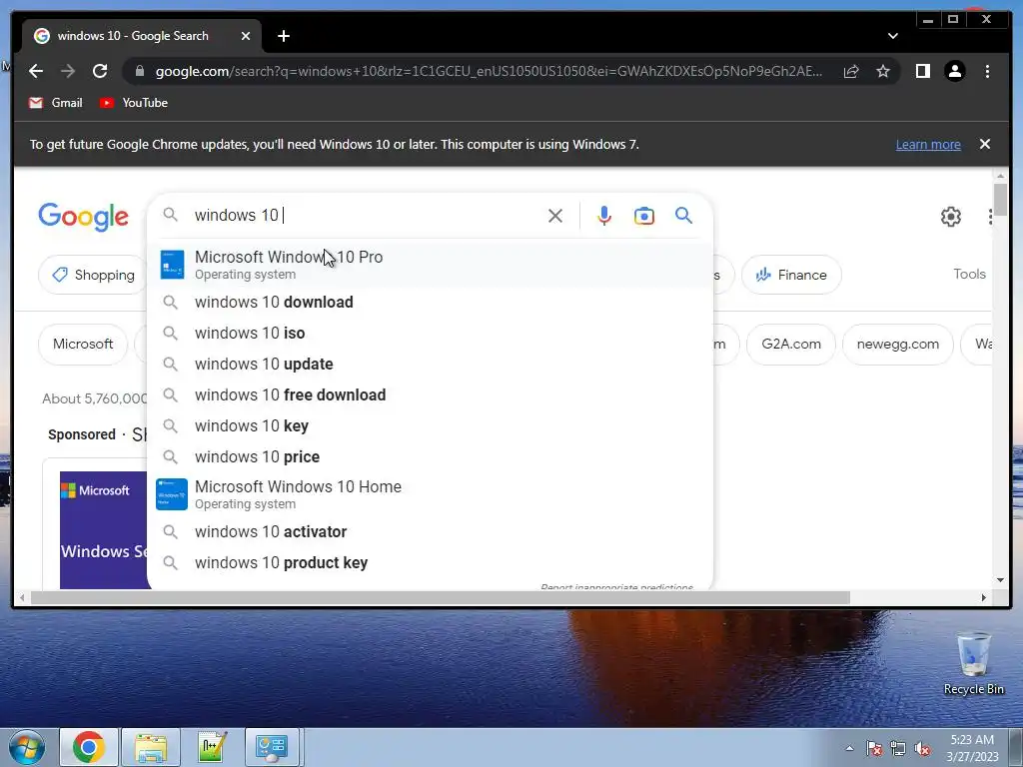This screenshot has height=767, width=1023.
Task: Click the address bar URL
Action: pos(489,71)
